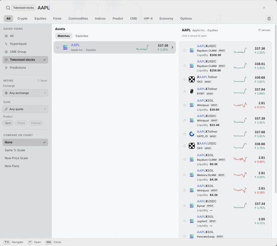This screenshot has width=277, height=246.
Task: Switch to the Commodities tab
Action: pos(78,19)
